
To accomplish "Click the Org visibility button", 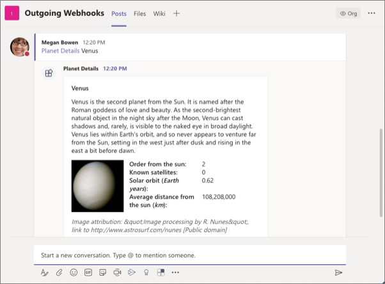I will (x=348, y=13).
